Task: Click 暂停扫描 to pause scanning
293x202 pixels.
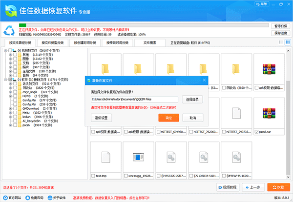Action: click(281, 26)
